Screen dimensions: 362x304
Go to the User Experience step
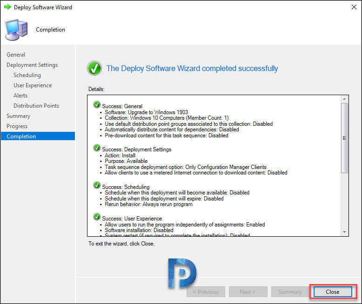coord(33,85)
